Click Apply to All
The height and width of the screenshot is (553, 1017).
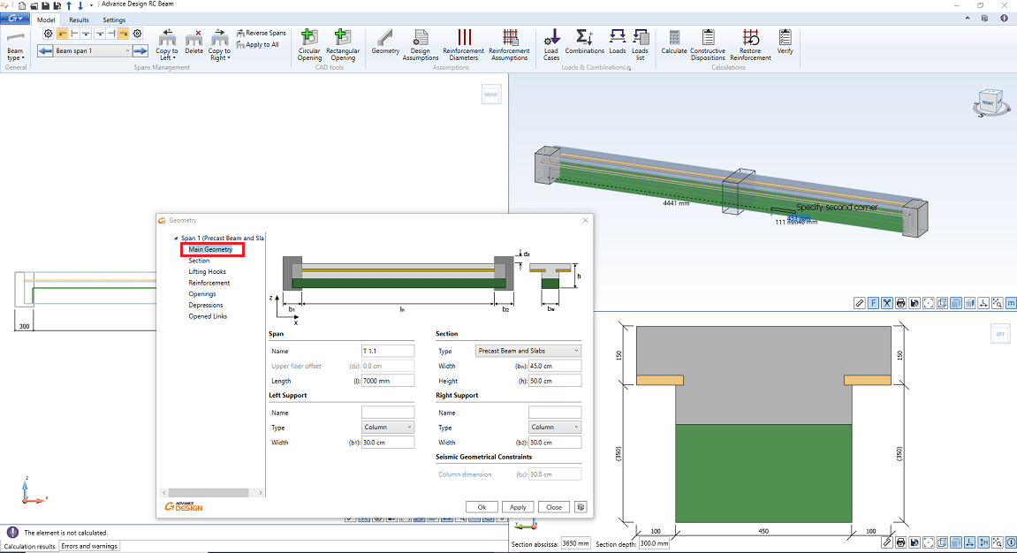coord(257,45)
